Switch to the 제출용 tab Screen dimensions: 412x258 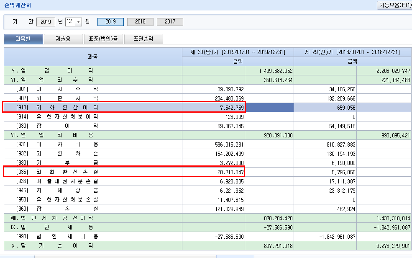63,39
